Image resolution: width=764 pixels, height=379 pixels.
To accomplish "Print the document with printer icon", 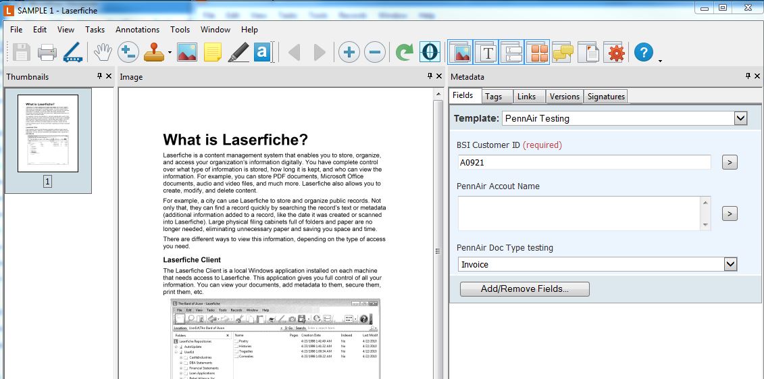I will 47,51.
